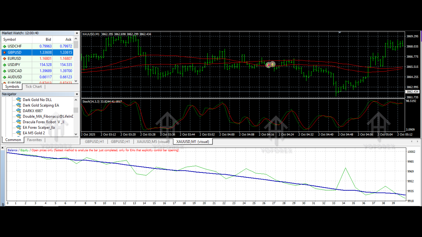Image resolution: width=422 pixels, height=237 pixels.
Task: Click the red down arrow beside EURUSD
Action: coord(4,59)
